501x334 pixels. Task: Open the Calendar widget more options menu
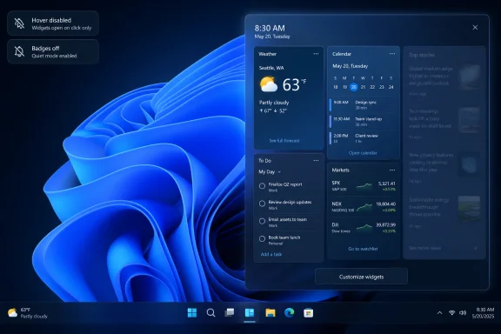coord(392,54)
